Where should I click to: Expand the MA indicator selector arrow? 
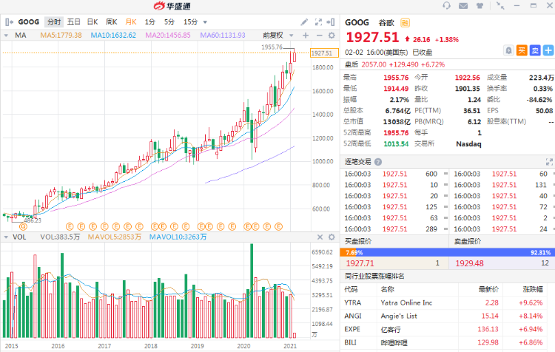pos(7,35)
